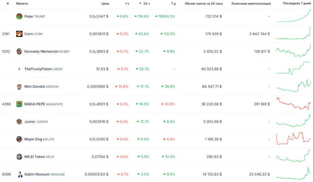Open the MAGA PEPE MAGAPEPE page
The image size is (314, 182).
(x=43, y=104)
